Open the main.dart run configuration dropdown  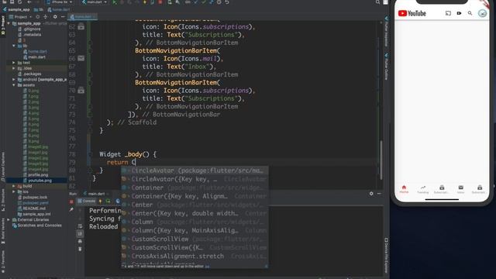tap(94, 2)
